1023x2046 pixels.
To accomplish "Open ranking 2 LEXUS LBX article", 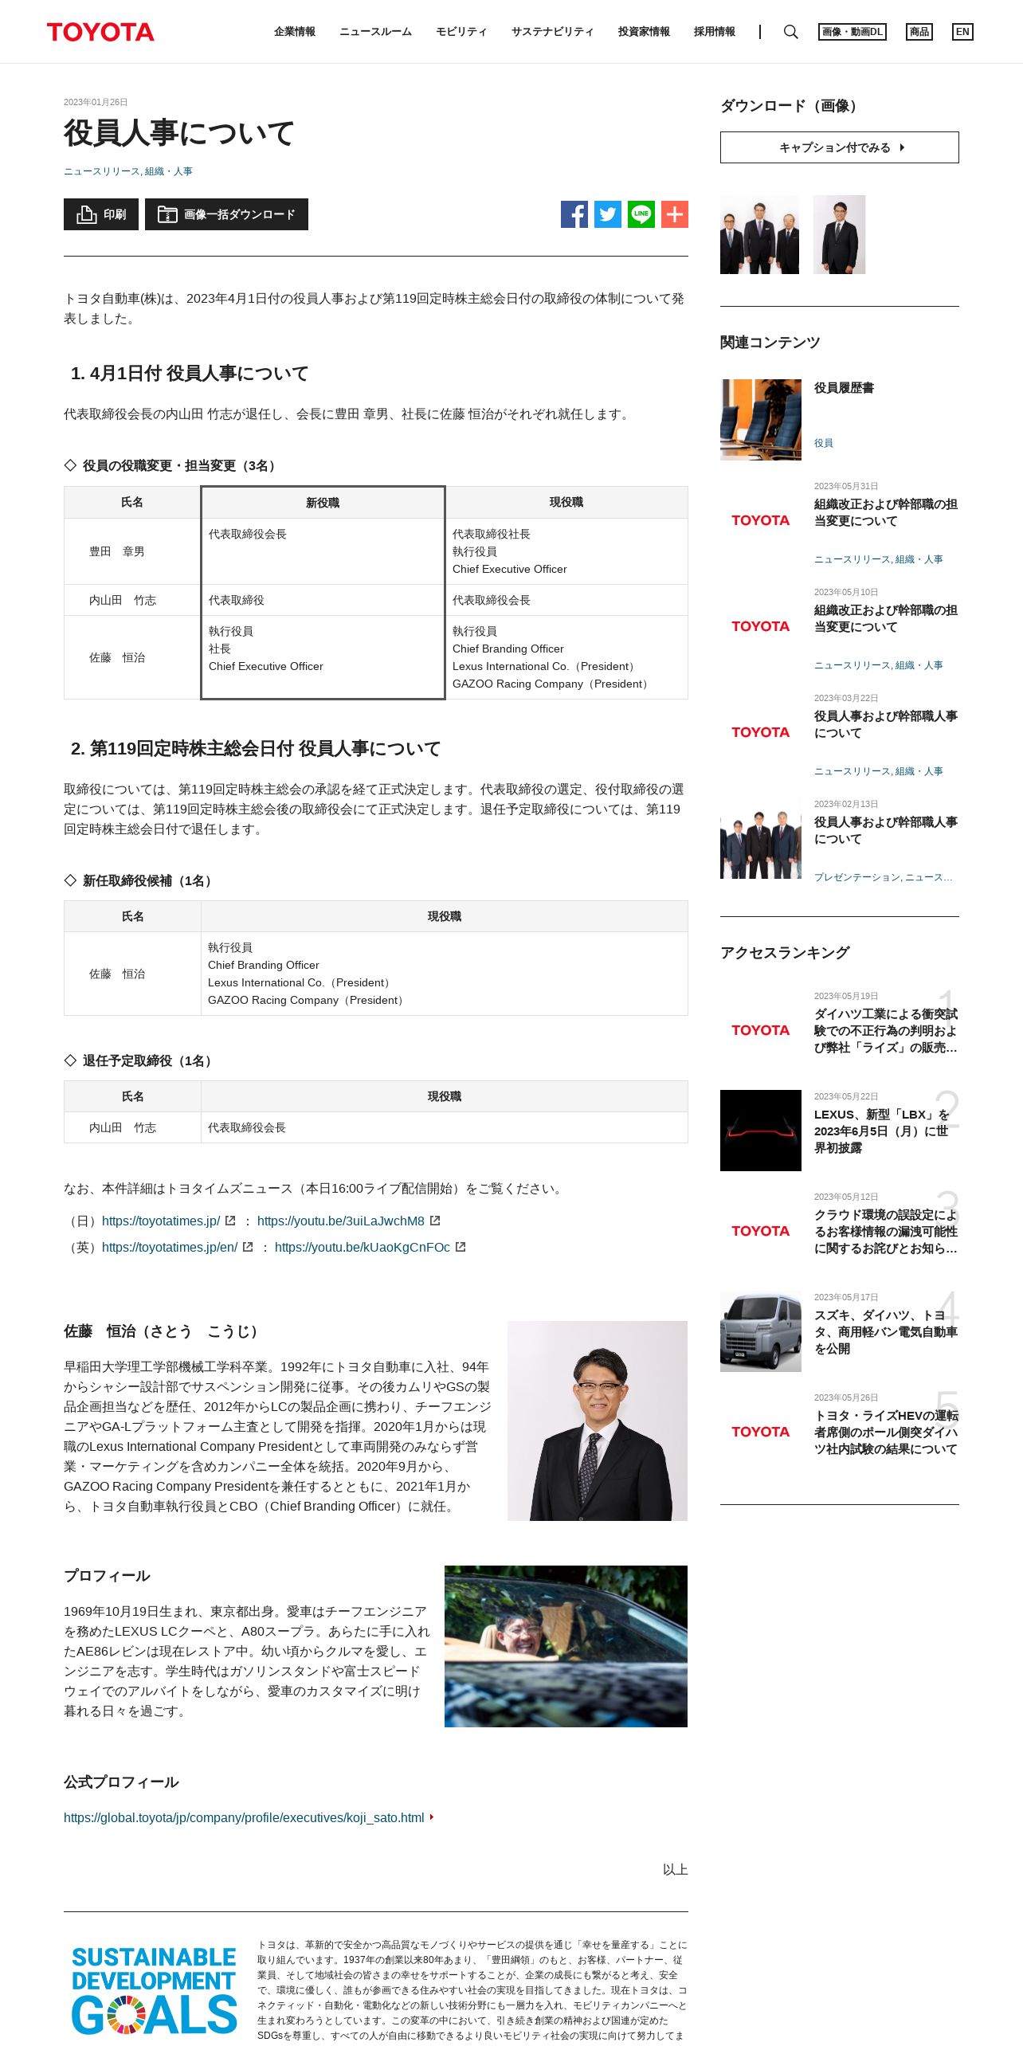I will point(881,1131).
